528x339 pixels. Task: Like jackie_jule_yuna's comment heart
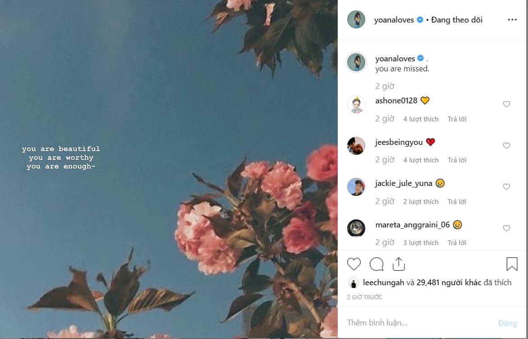pyautogui.click(x=506, y=187)
